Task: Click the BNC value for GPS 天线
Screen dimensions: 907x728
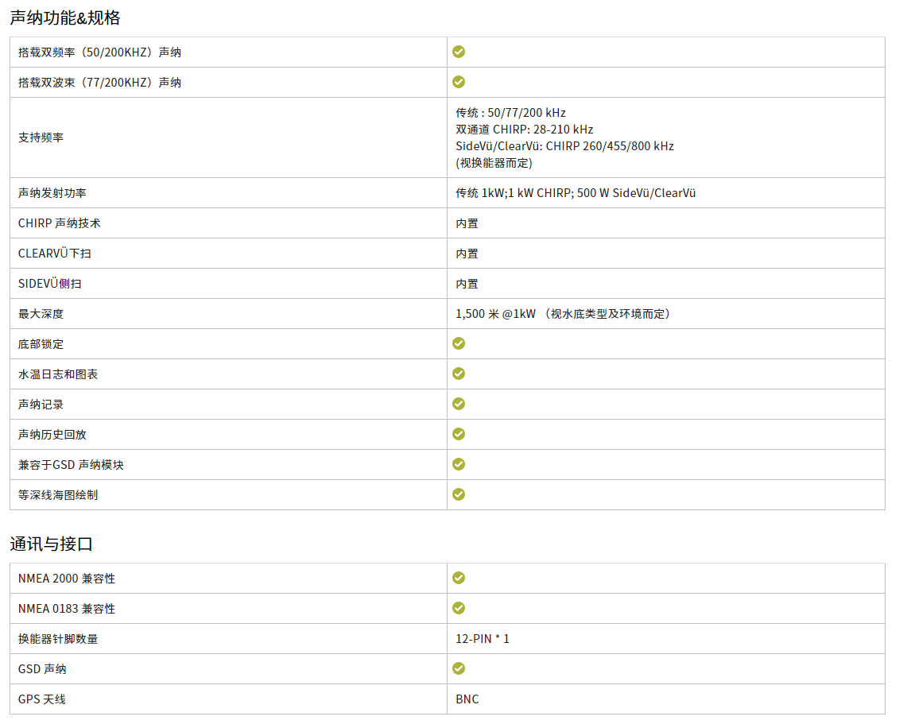Action: [467, 699]
